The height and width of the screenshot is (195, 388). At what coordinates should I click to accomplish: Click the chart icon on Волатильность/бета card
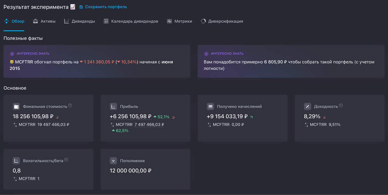tap(16, 161)
